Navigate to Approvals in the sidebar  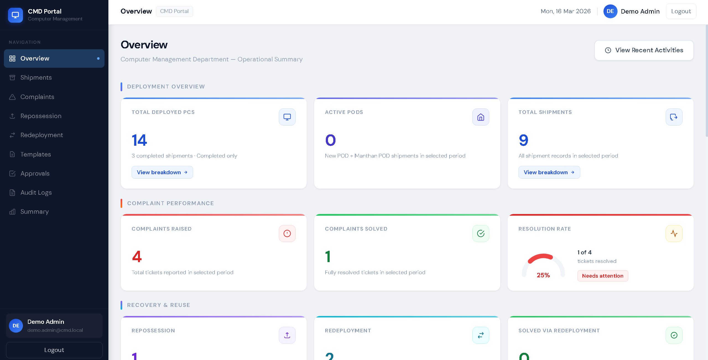click(35, 174)
